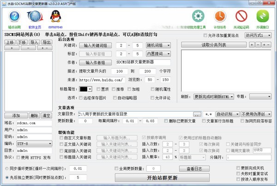Open the 外调接口 green arrows icon
This screenshot has width=277, height=186.
click(263, 16)
